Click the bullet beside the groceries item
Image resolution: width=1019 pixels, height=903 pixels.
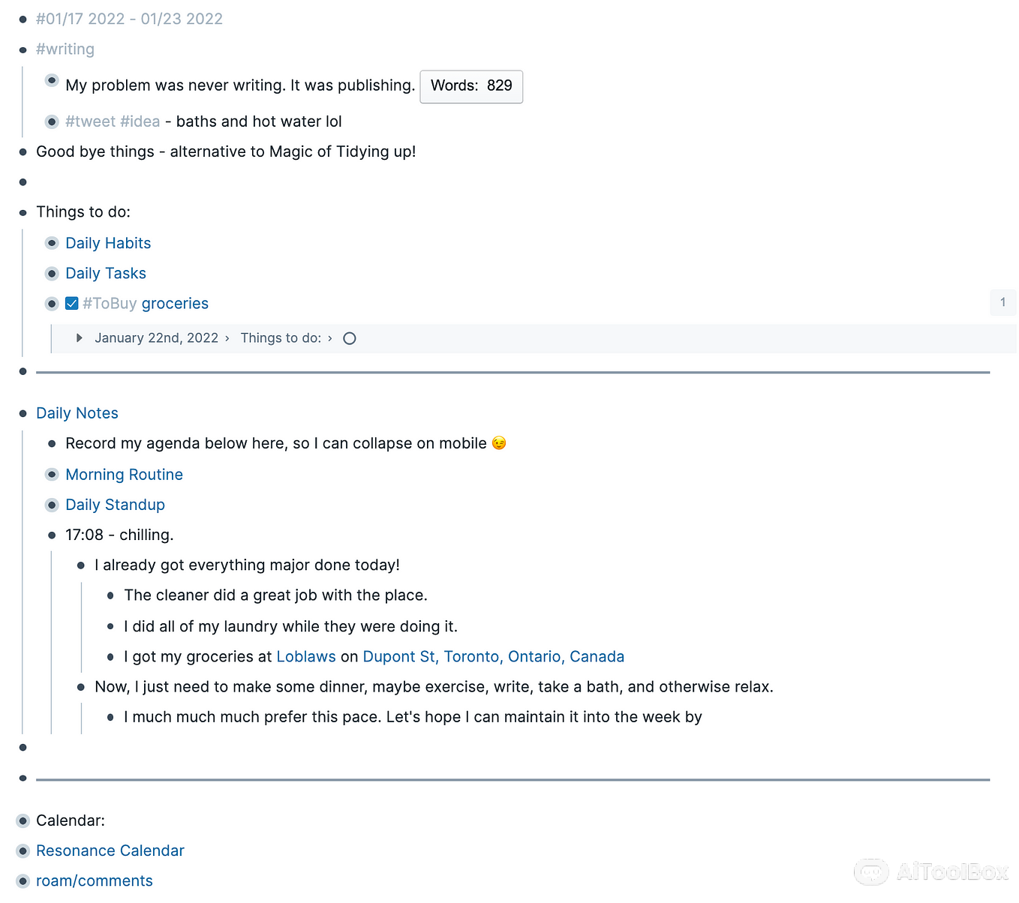52,303
